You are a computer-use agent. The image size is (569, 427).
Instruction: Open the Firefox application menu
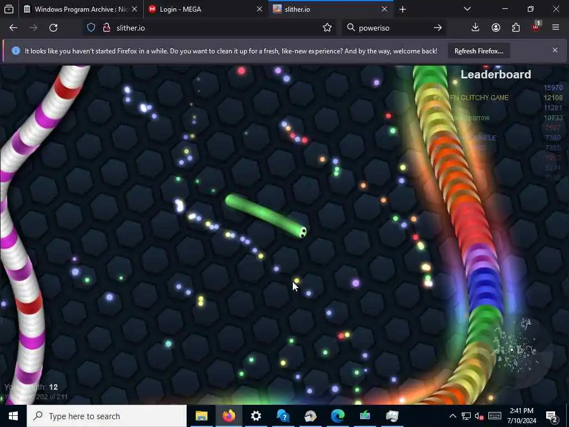coord(556,28)
